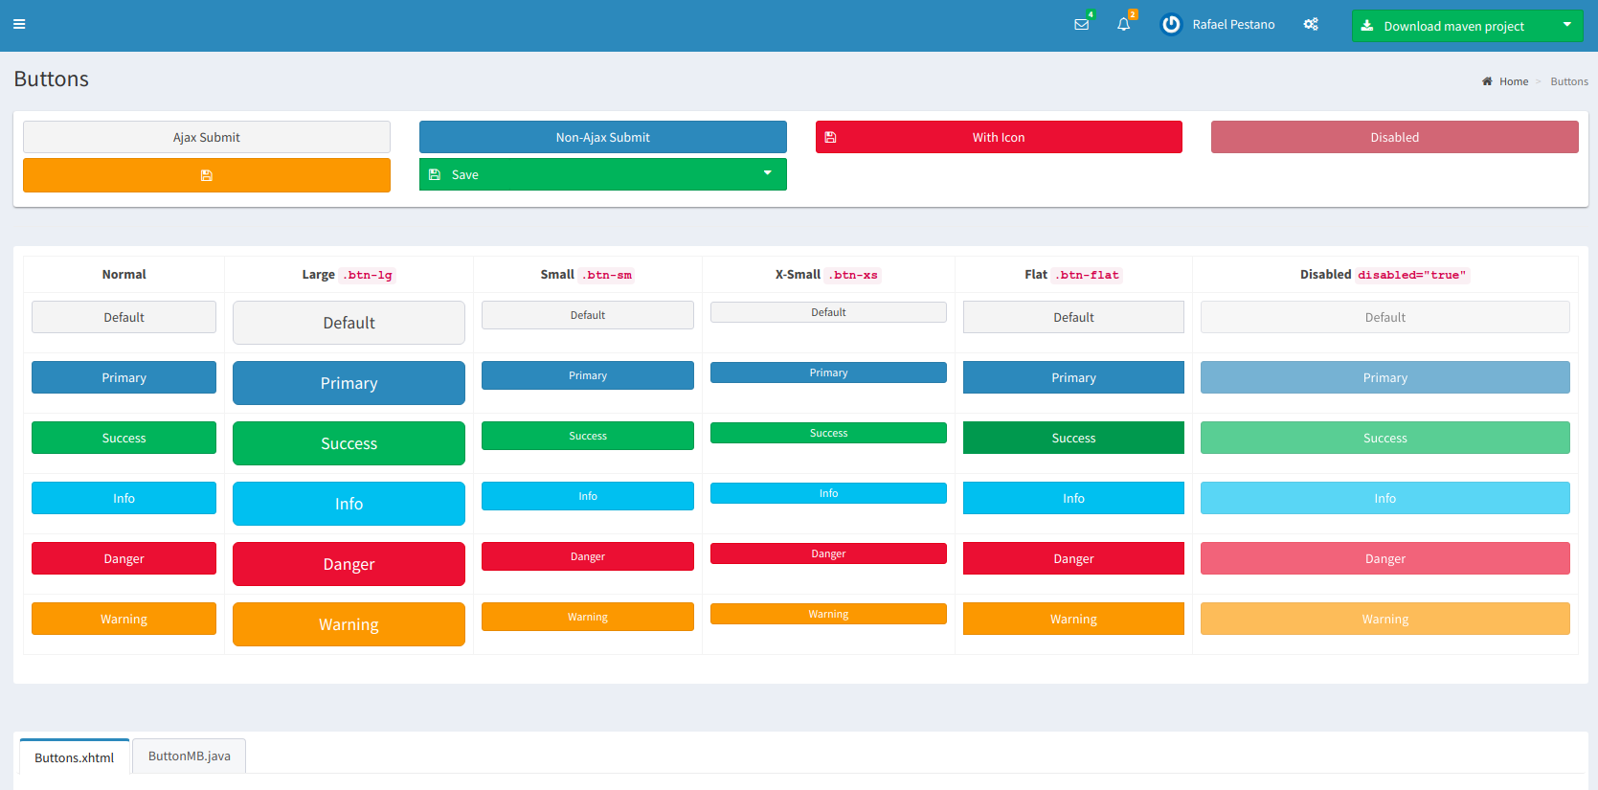Click the .btn-lg code label
This screenshot has height=790, width=1598.
pyautogui.click(x=369, y=275)
